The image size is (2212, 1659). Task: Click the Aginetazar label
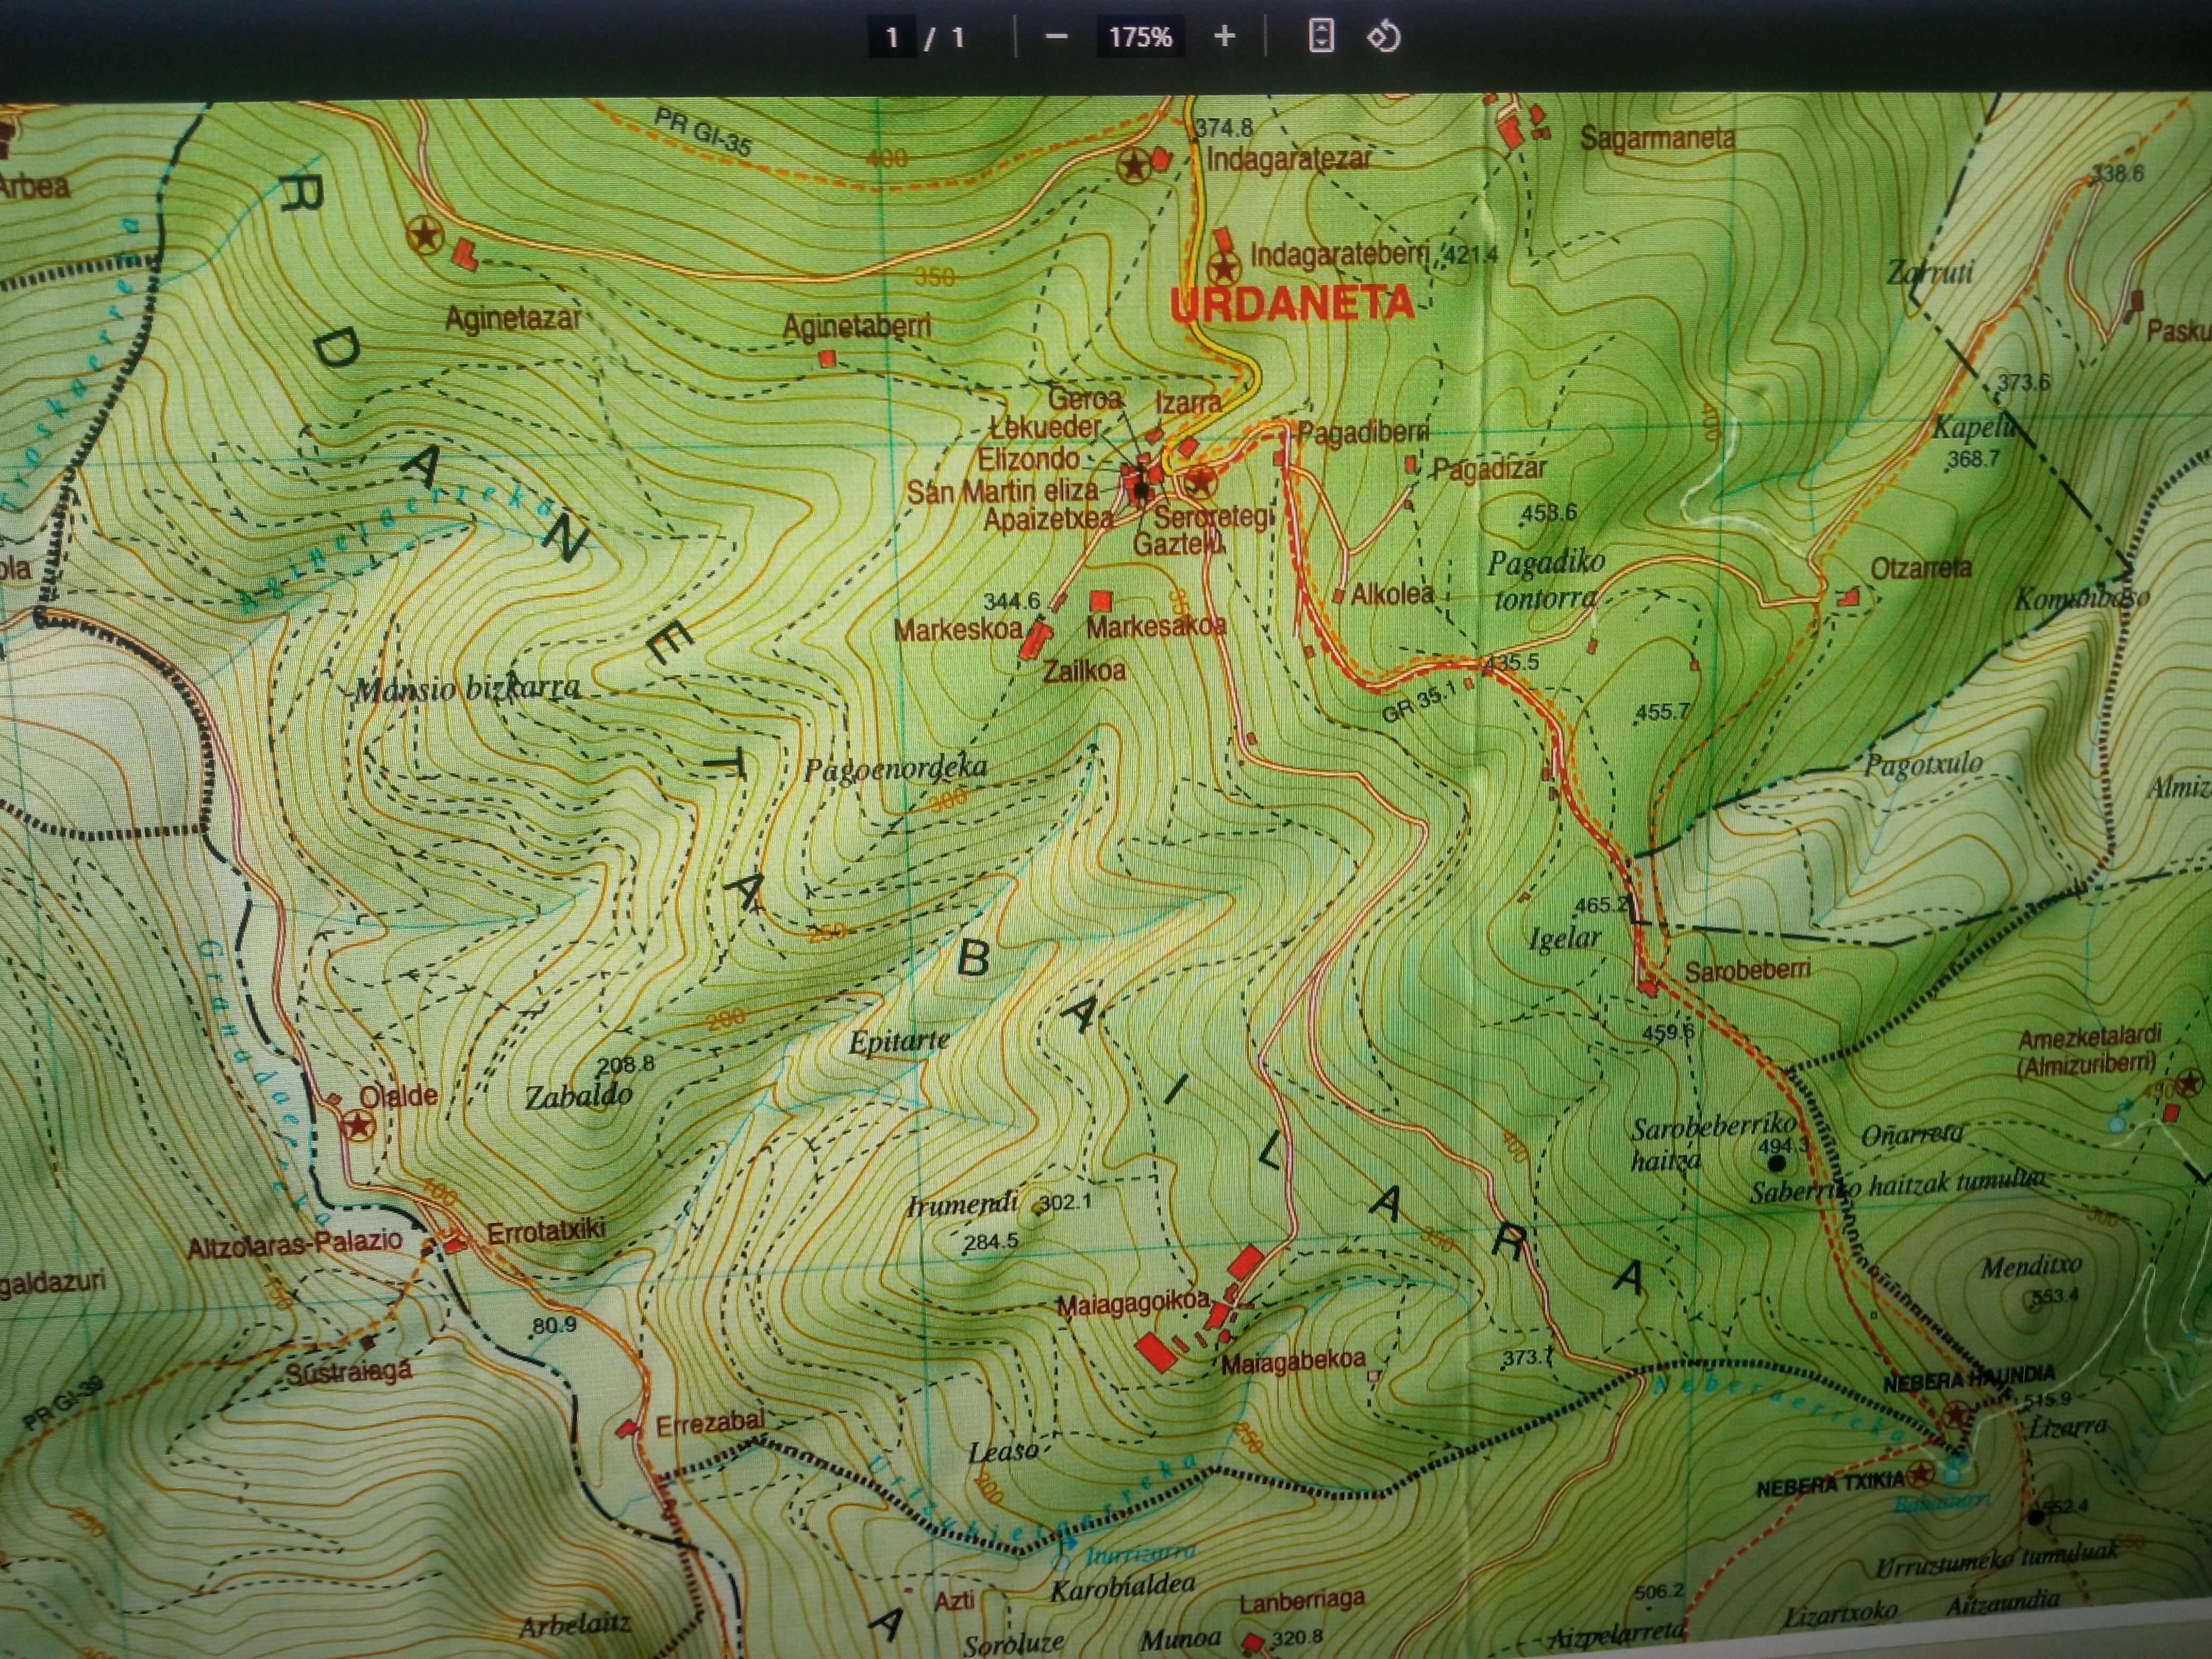point(513,318)
